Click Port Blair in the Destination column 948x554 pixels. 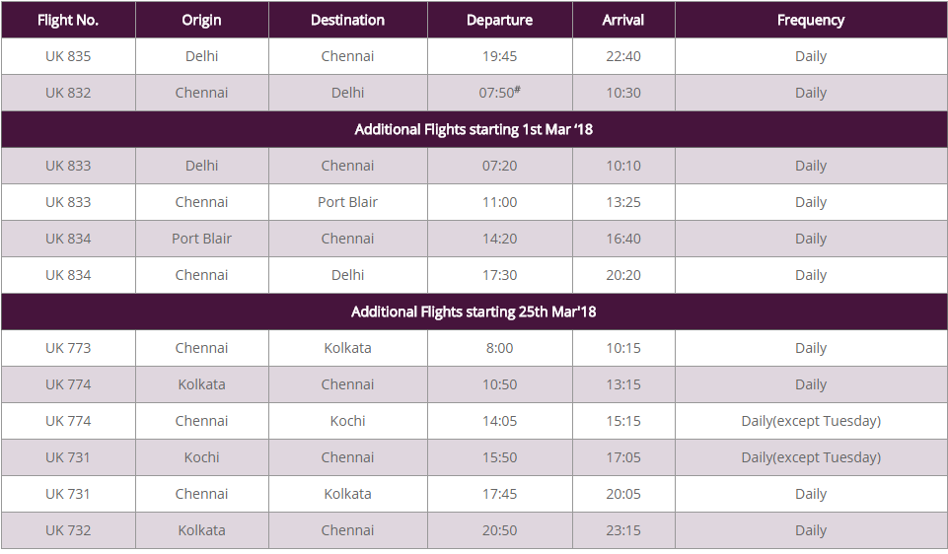point(347,202)
